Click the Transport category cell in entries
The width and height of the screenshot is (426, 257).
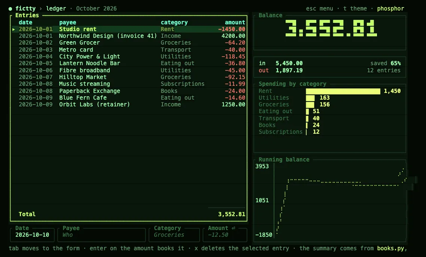pyautogui.click(x=176, y=50)
